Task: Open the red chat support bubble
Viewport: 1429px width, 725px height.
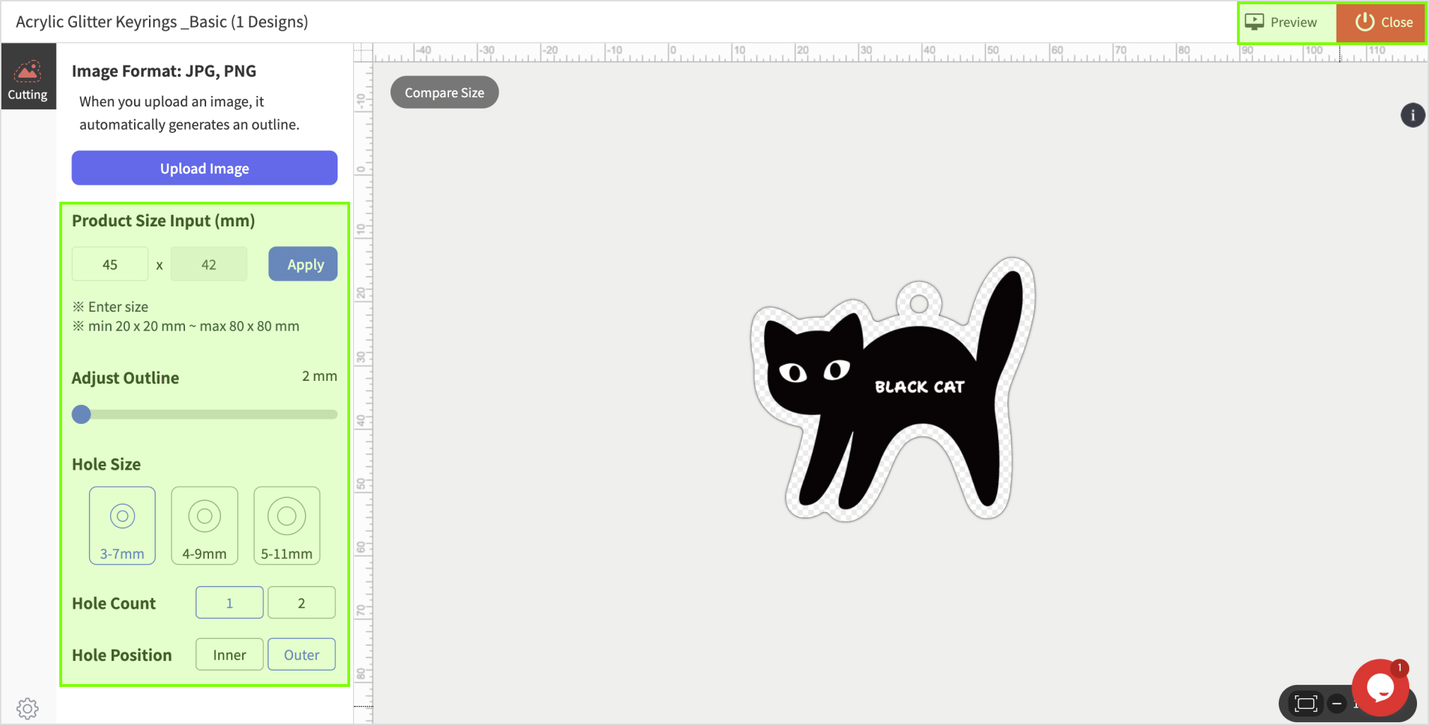Action: tap(1380, 688)
